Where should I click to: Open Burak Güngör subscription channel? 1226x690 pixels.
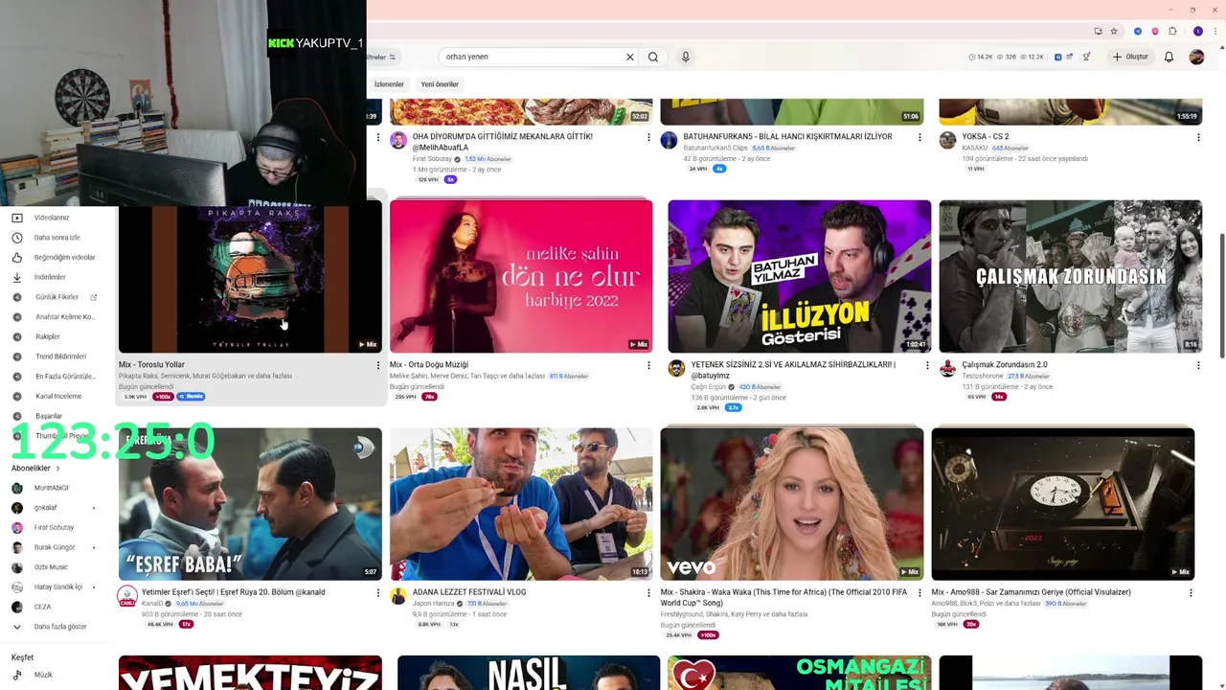click(x=56, y=547)
